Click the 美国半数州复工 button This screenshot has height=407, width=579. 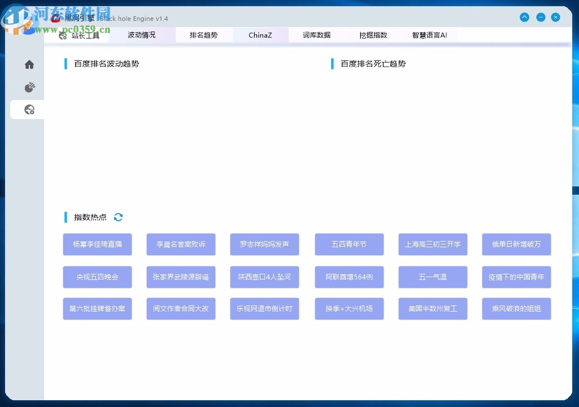433,309
